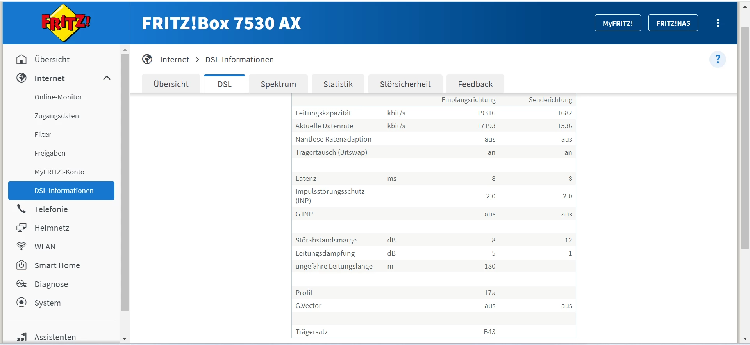The image size is (750, 345).
Task: Open the help question mark icon
Action: [718, 59]
